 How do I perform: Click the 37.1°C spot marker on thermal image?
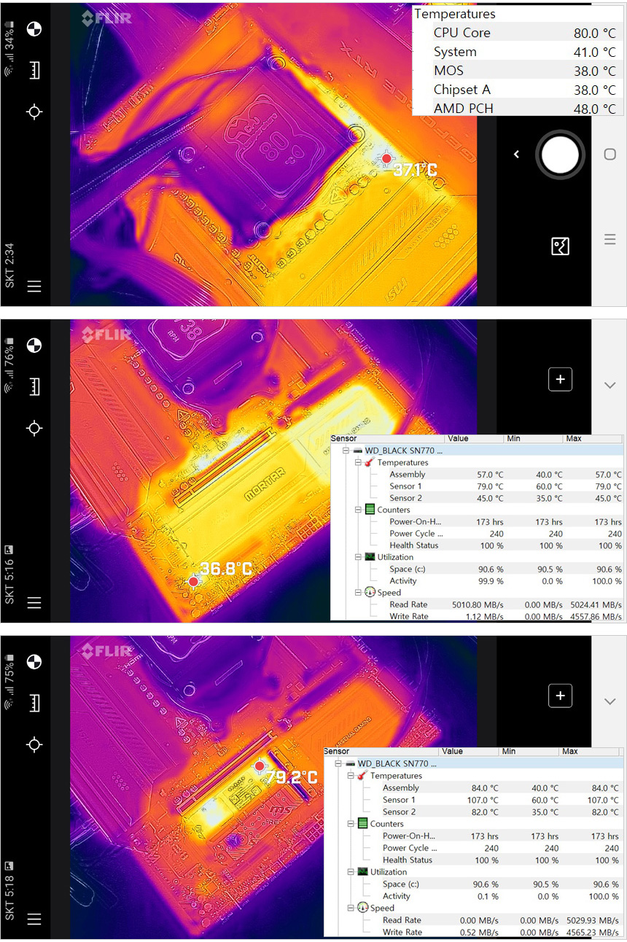coord(386,159)
